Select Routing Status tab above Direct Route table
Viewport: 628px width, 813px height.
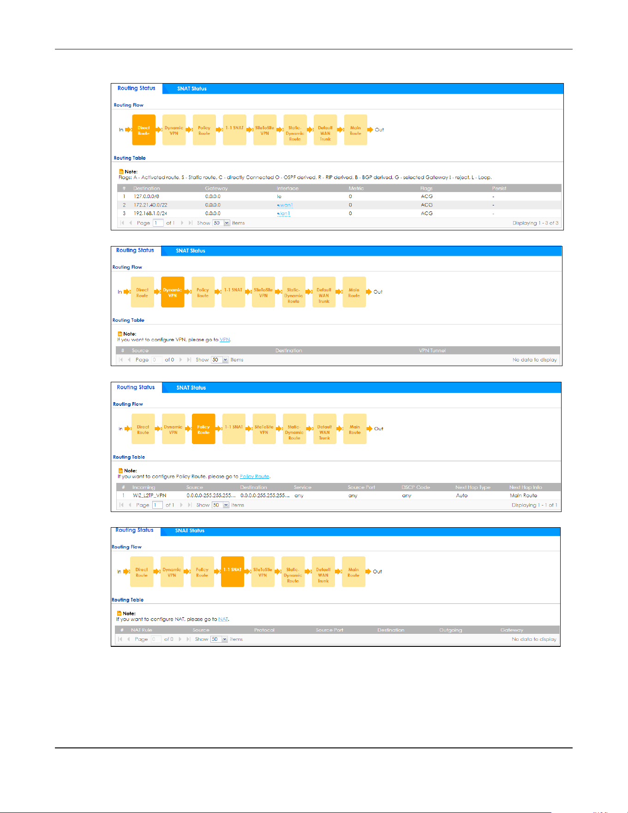pos(137,88)
